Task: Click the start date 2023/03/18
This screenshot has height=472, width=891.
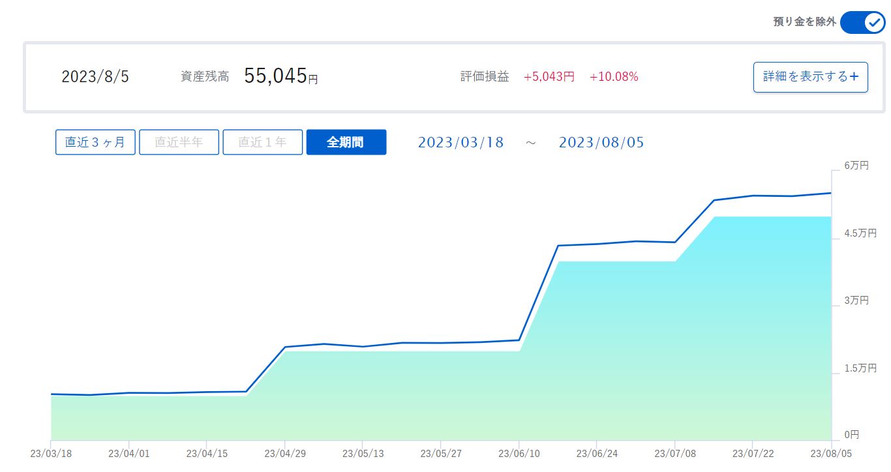Action: (x=461, y=142)
